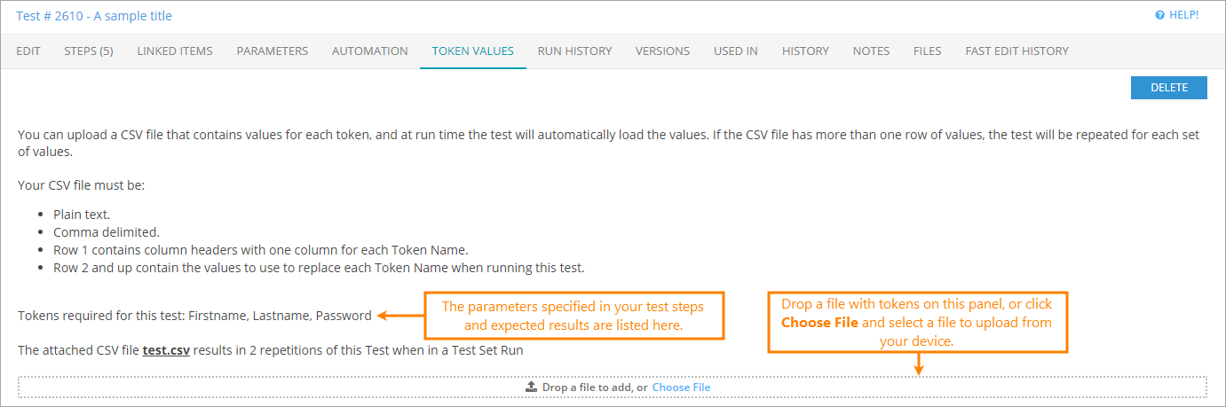Open the attached test.csv file link

click(x=167, y=350)
